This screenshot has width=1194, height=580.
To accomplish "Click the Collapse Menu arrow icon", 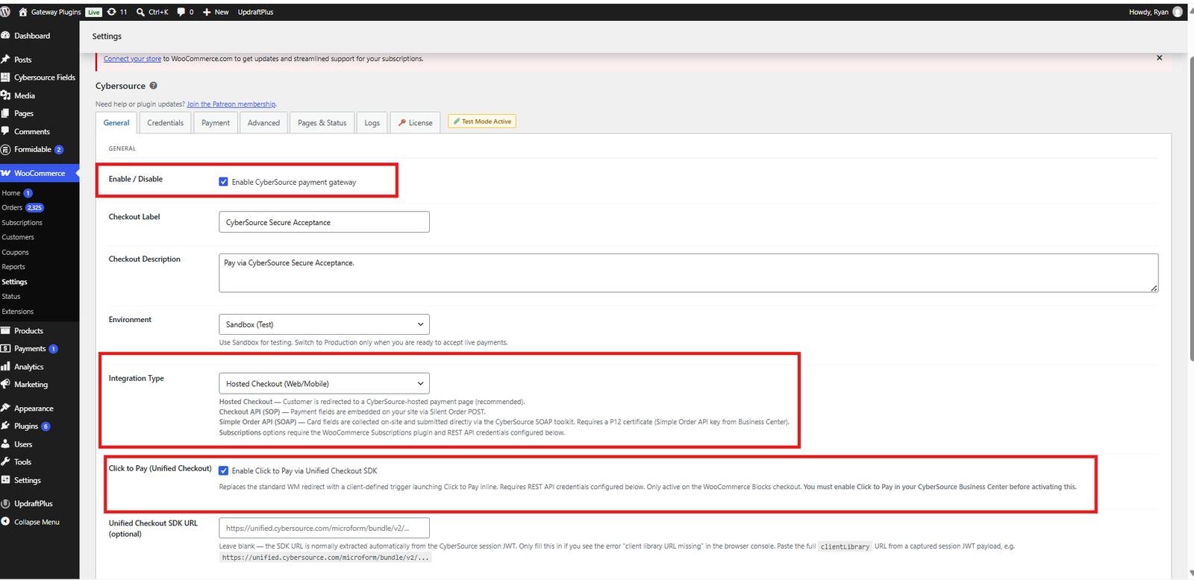I will click(5, 522).
